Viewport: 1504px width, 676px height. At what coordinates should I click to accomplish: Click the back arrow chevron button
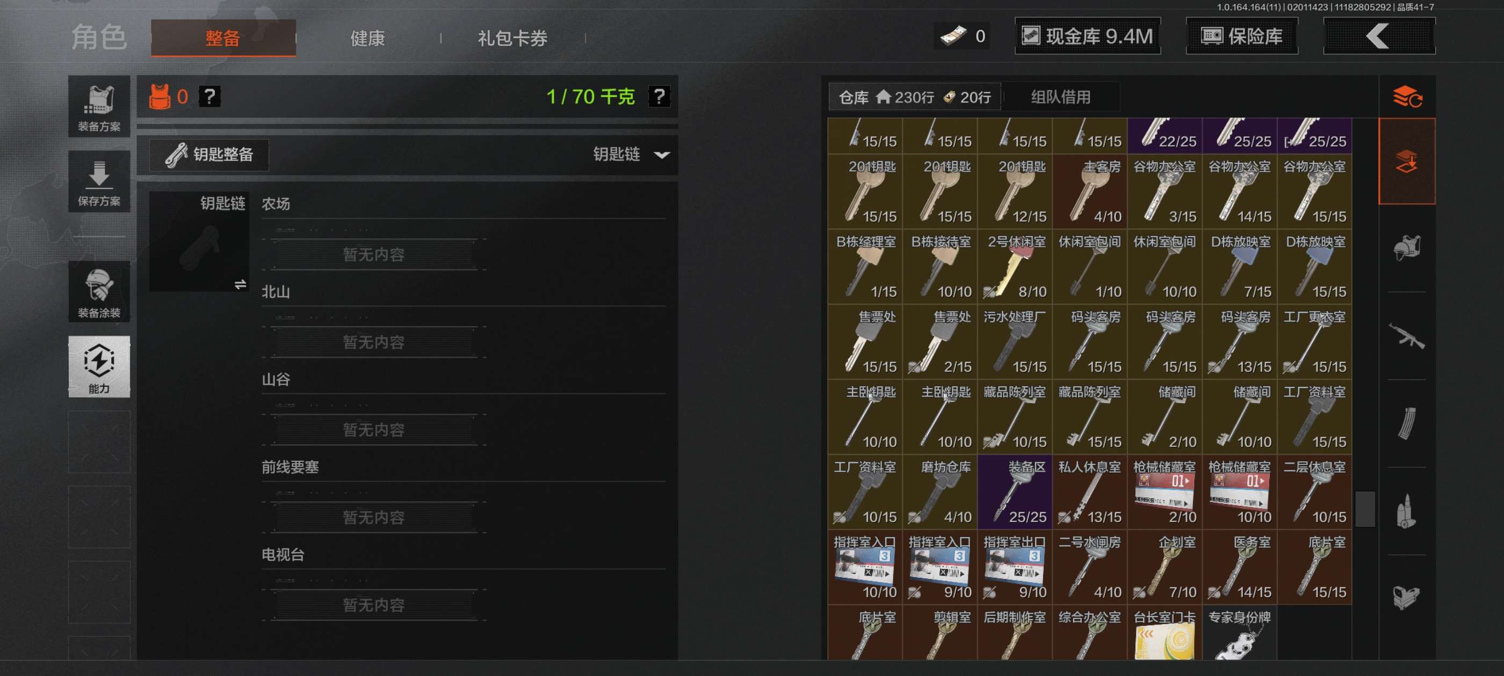tap(1379, 36)
